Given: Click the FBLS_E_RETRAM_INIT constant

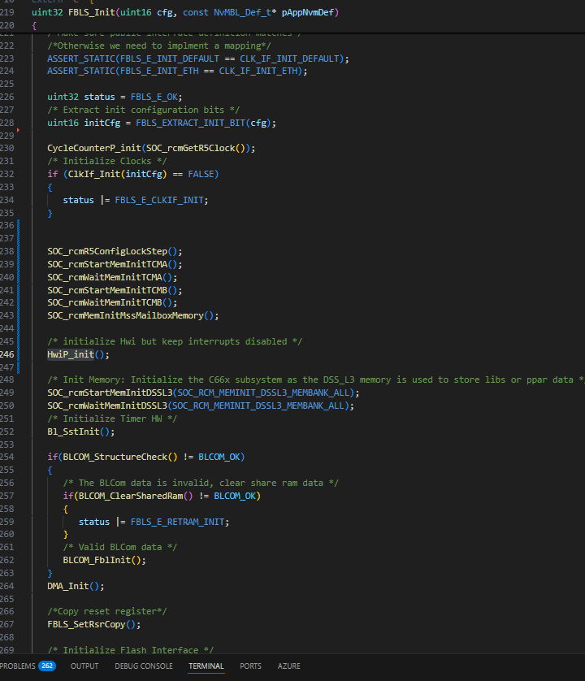Looking at the screenshot, I should pos(177,522).
